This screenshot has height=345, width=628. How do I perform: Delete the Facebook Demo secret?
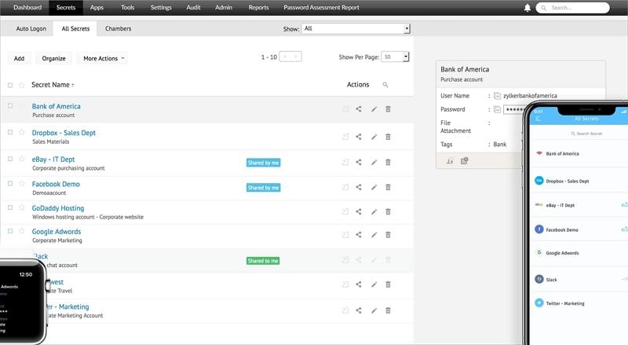pos(388,187)
